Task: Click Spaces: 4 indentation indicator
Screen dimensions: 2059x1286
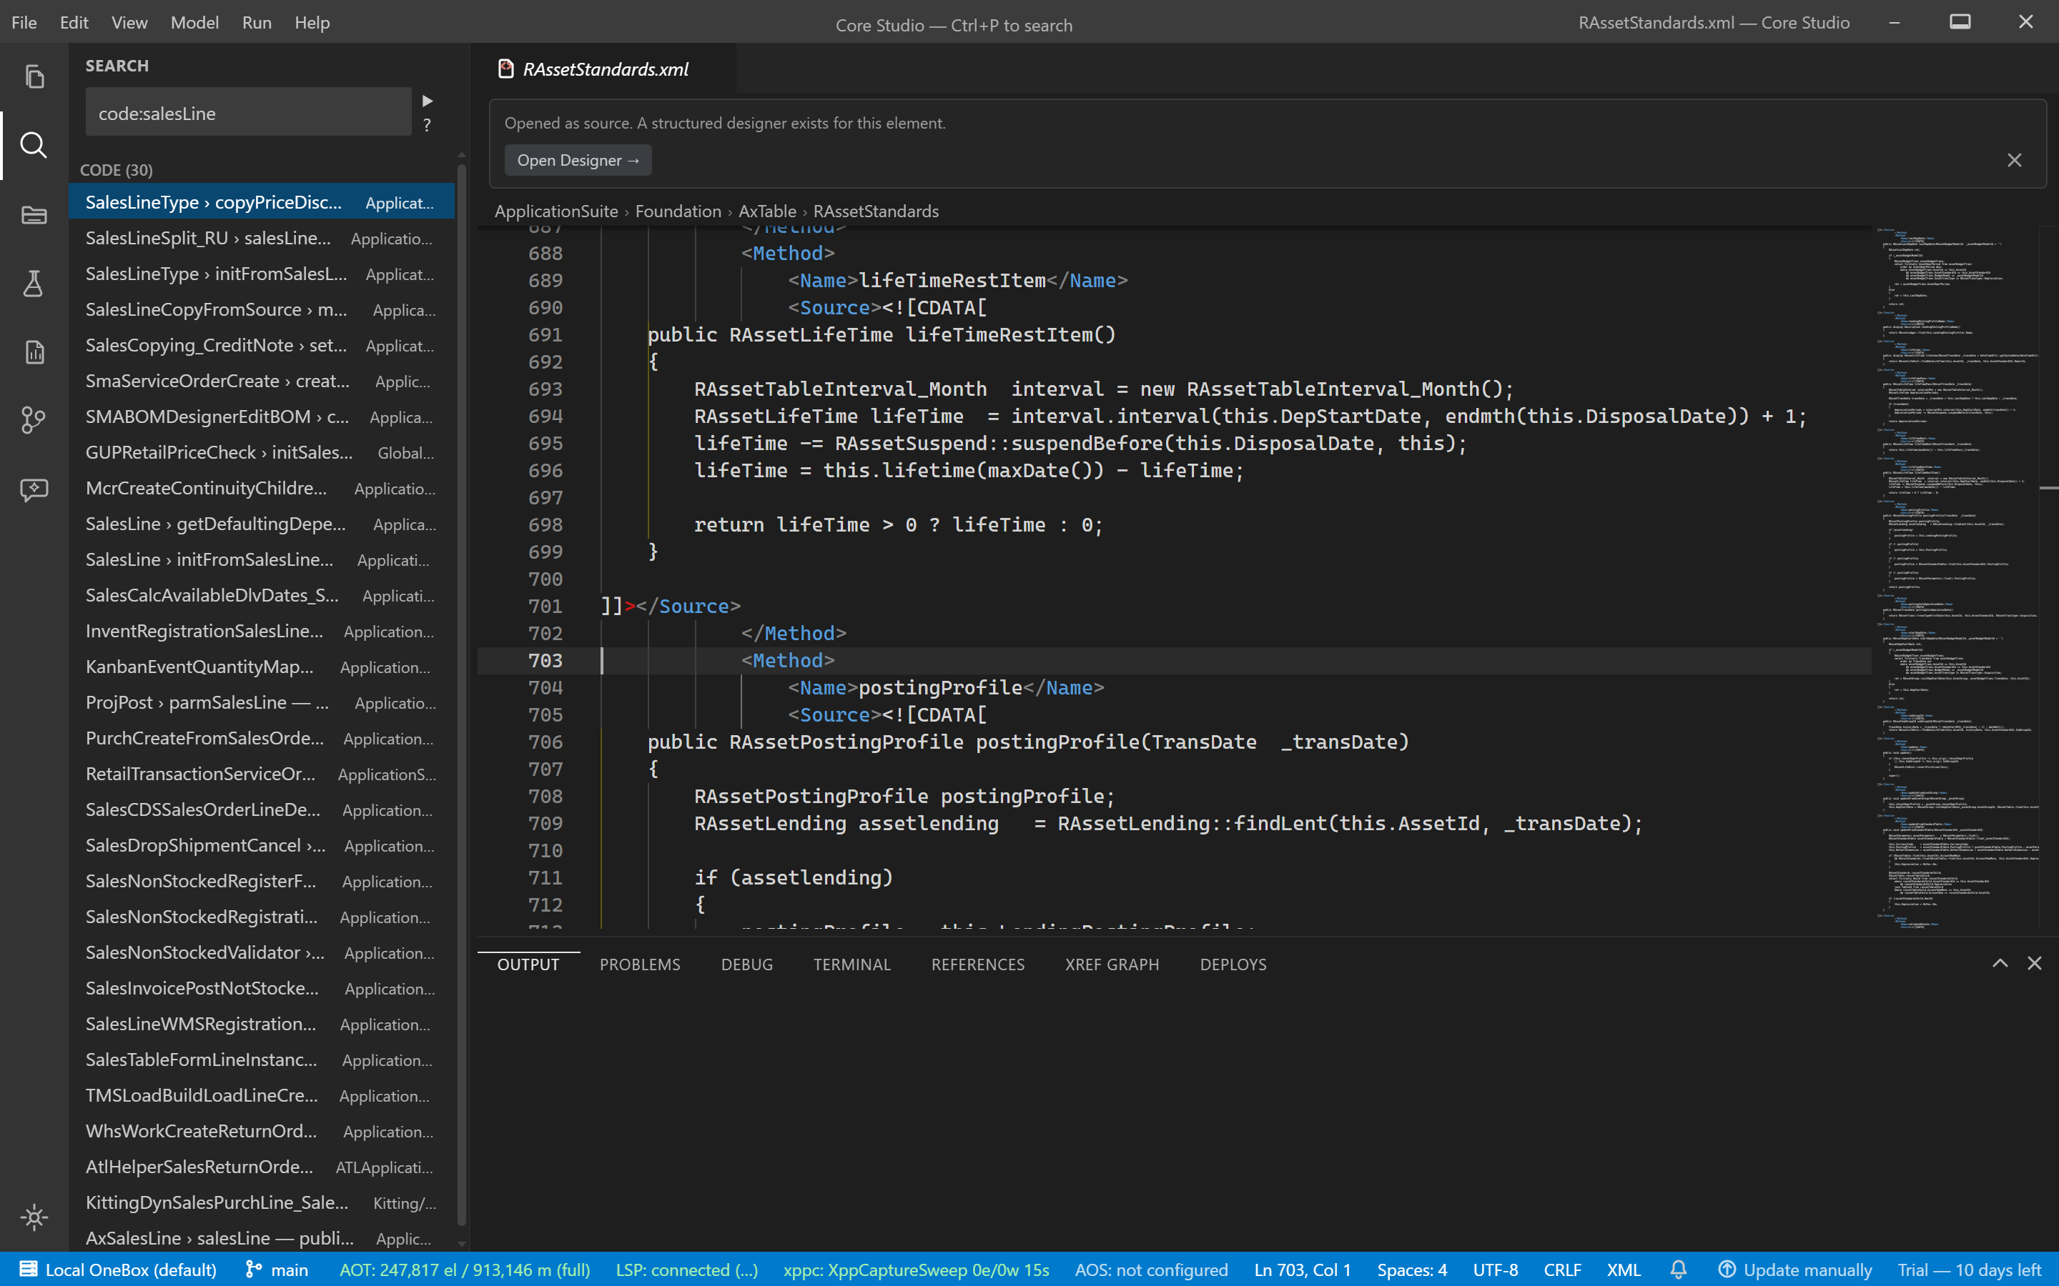Action: pyautogui.click(x=1411, y=1269)
